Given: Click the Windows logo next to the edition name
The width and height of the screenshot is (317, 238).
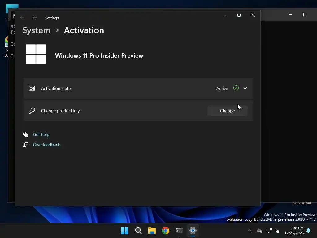Looking at the screenshot, I should (x=36, y=54).
